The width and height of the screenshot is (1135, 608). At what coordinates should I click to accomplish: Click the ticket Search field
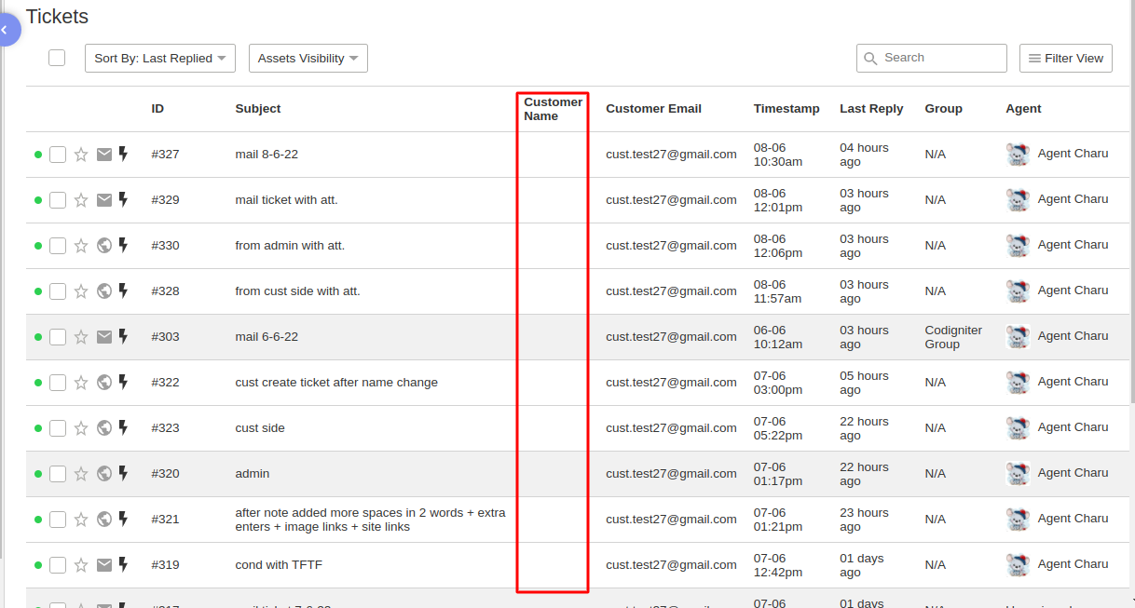[x=932, y=58]
